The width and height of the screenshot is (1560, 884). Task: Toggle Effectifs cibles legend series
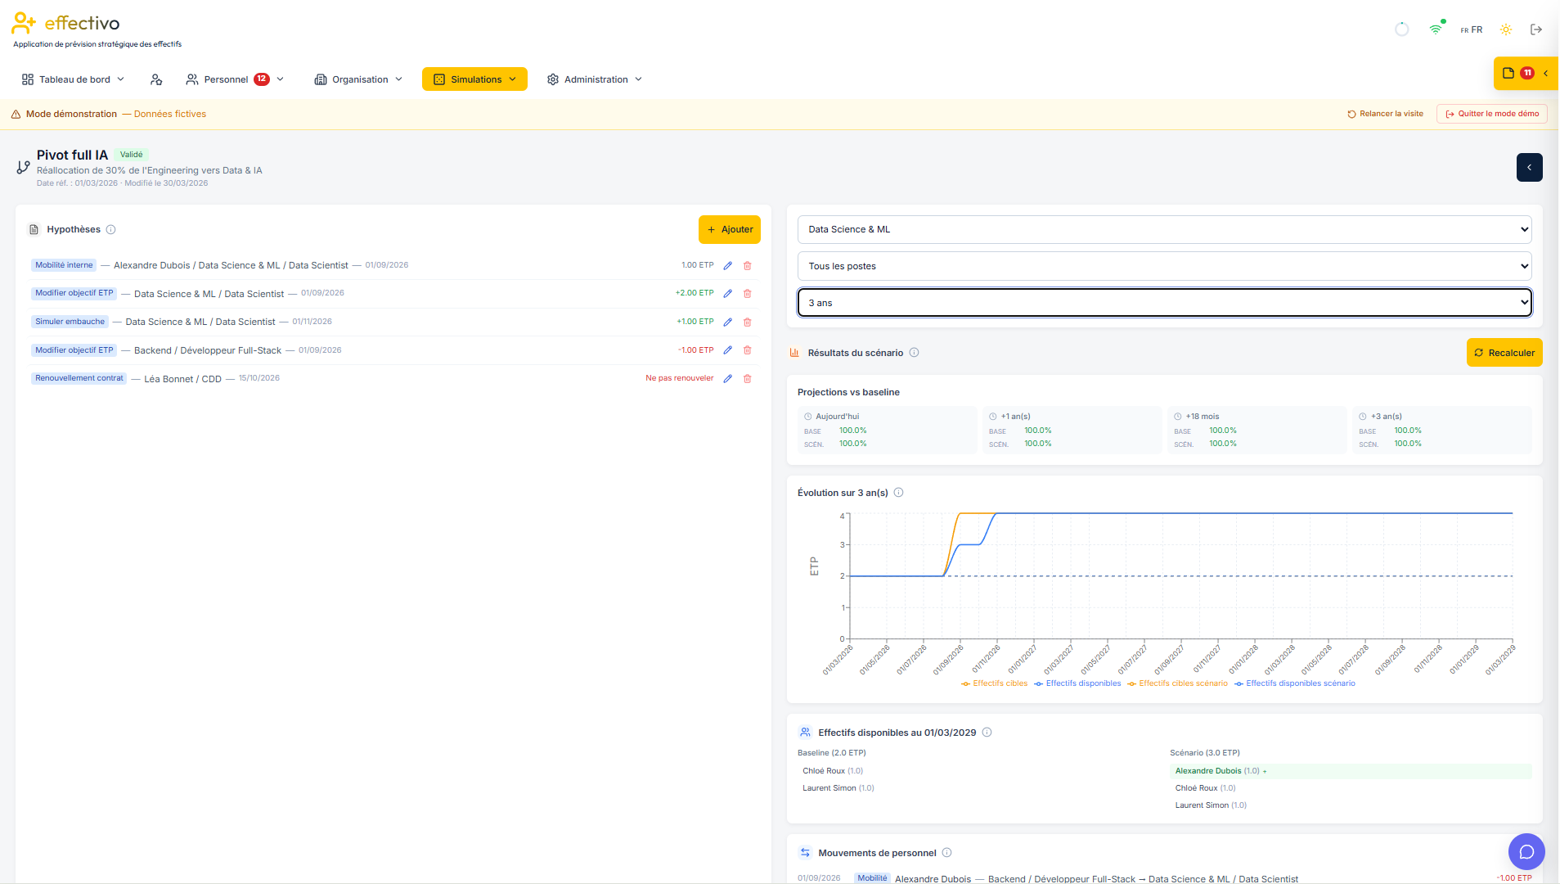pos(995,683)
